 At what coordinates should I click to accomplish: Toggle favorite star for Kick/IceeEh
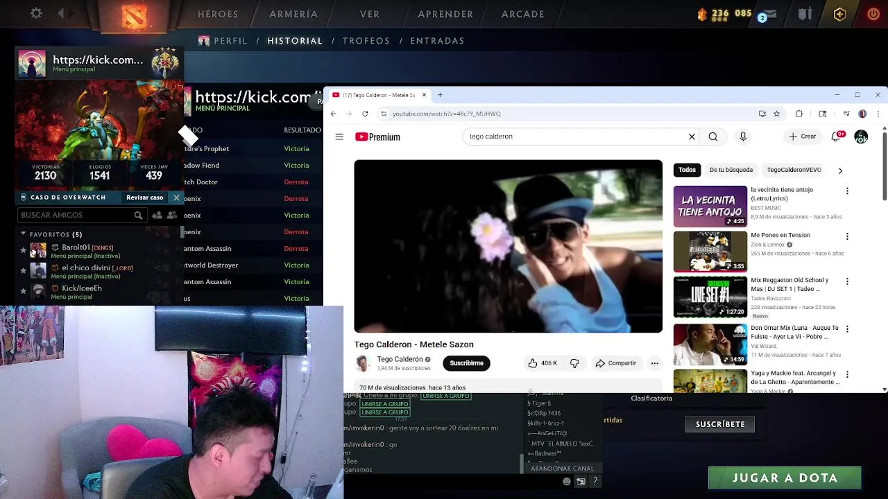(x=23, y=291)
